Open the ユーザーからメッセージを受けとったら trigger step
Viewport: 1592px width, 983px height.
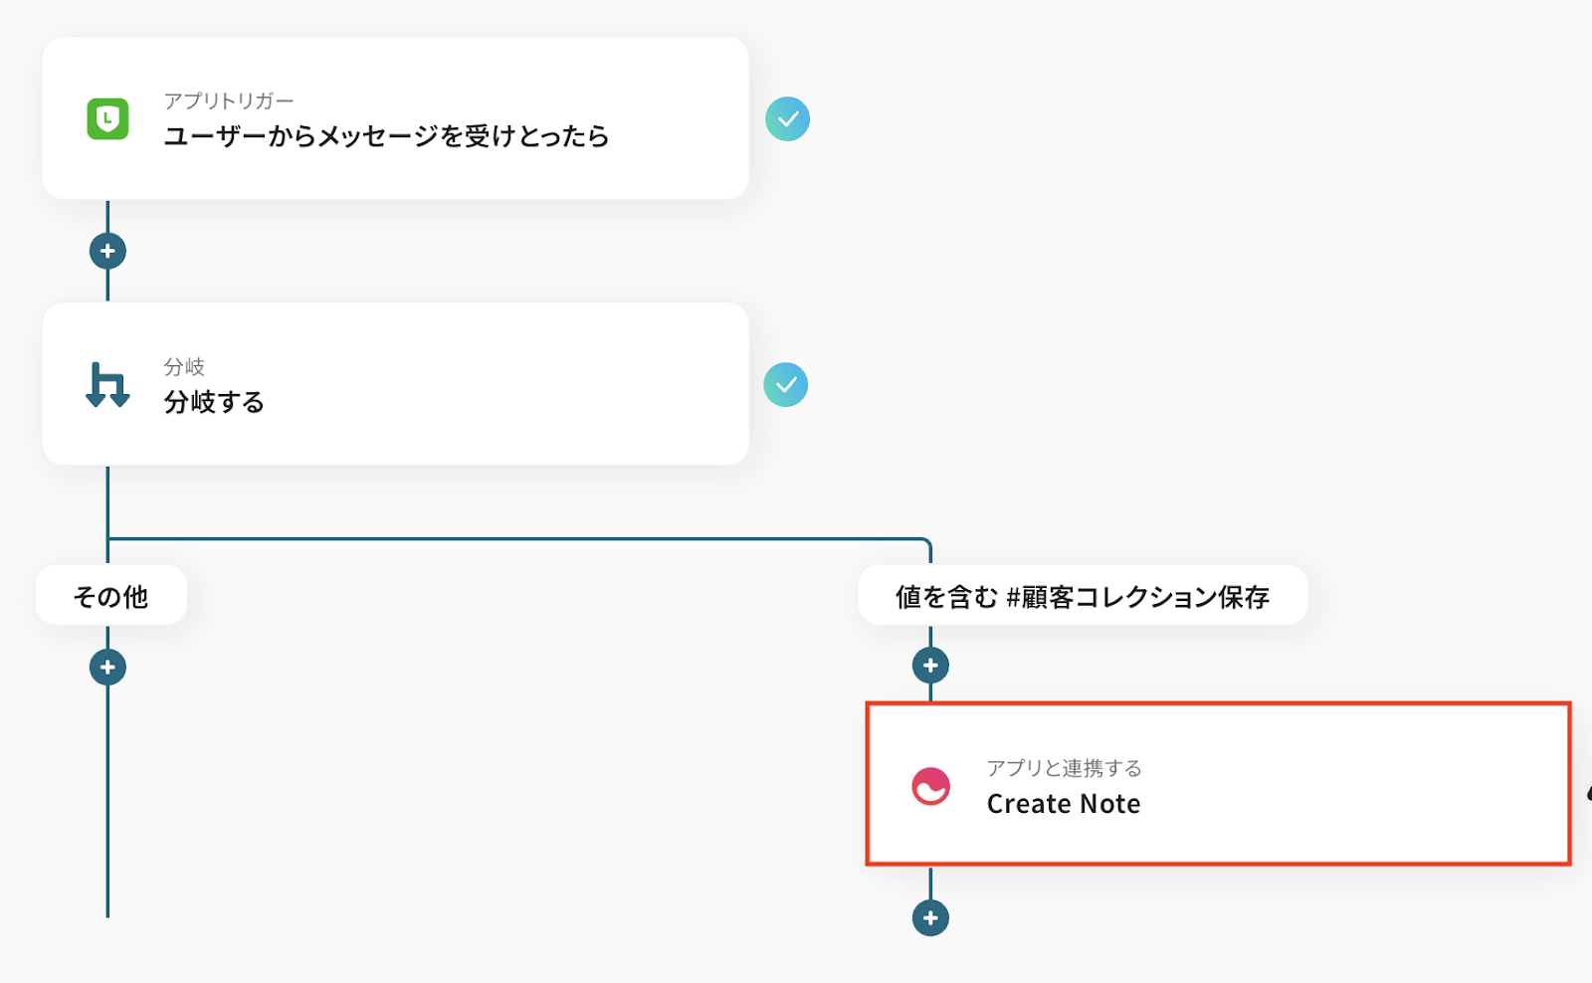point(386,136)
